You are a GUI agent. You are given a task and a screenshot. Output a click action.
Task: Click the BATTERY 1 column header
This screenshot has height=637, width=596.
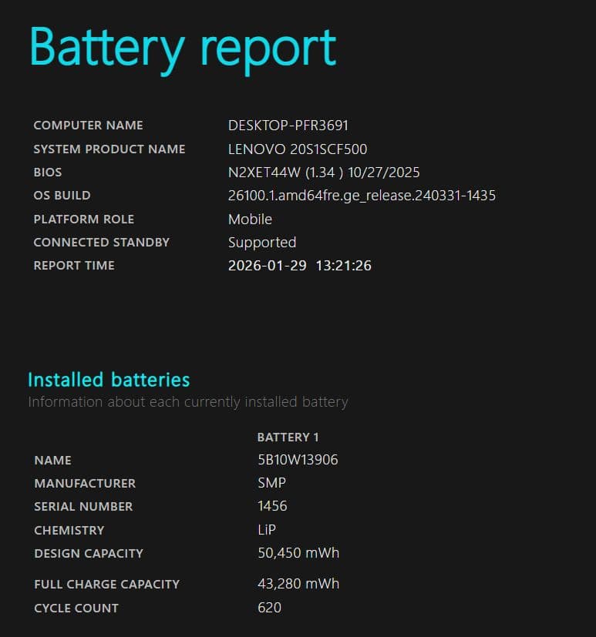tap(288, 438)
